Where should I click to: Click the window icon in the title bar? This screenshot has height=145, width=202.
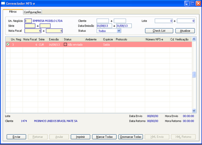[3, 3]
